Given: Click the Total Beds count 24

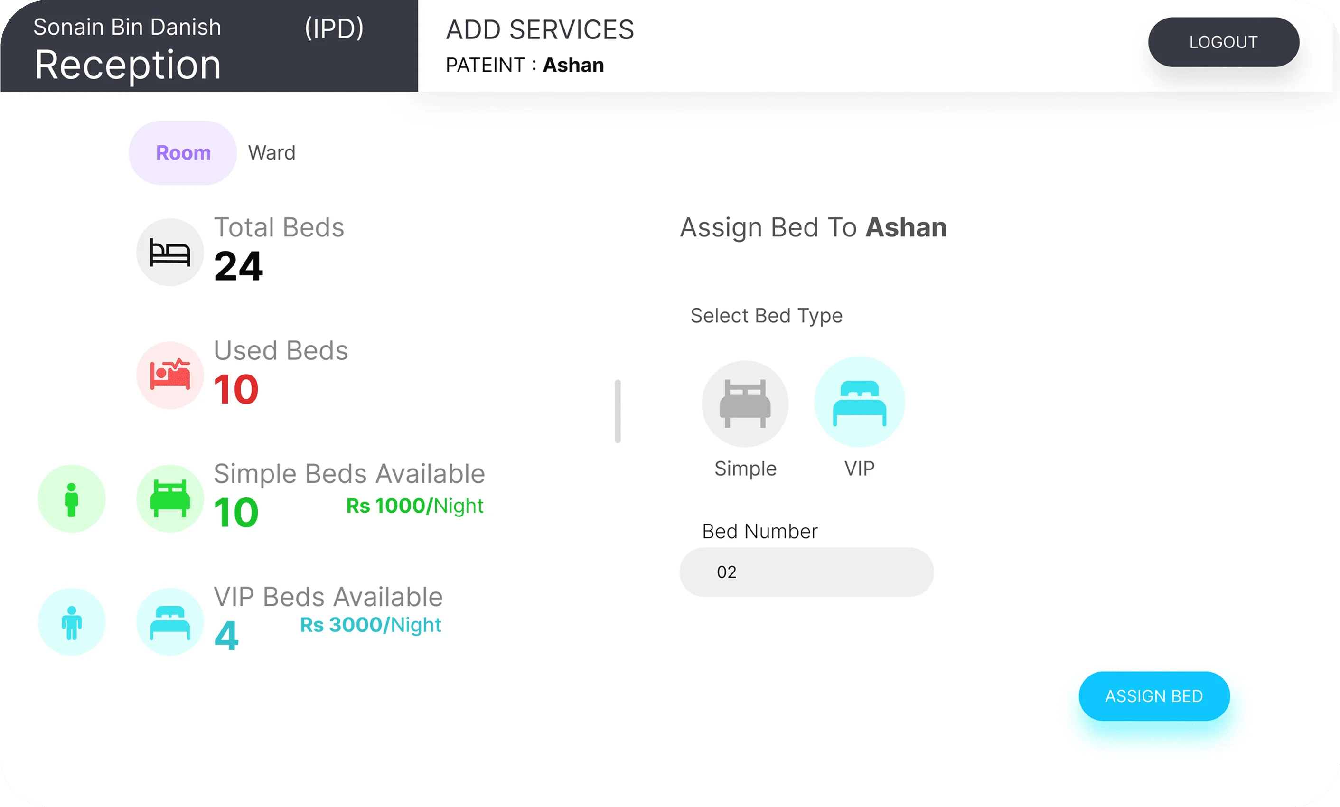Looking at the screenshot, I should pyautogui.click(x=239, y=266).
